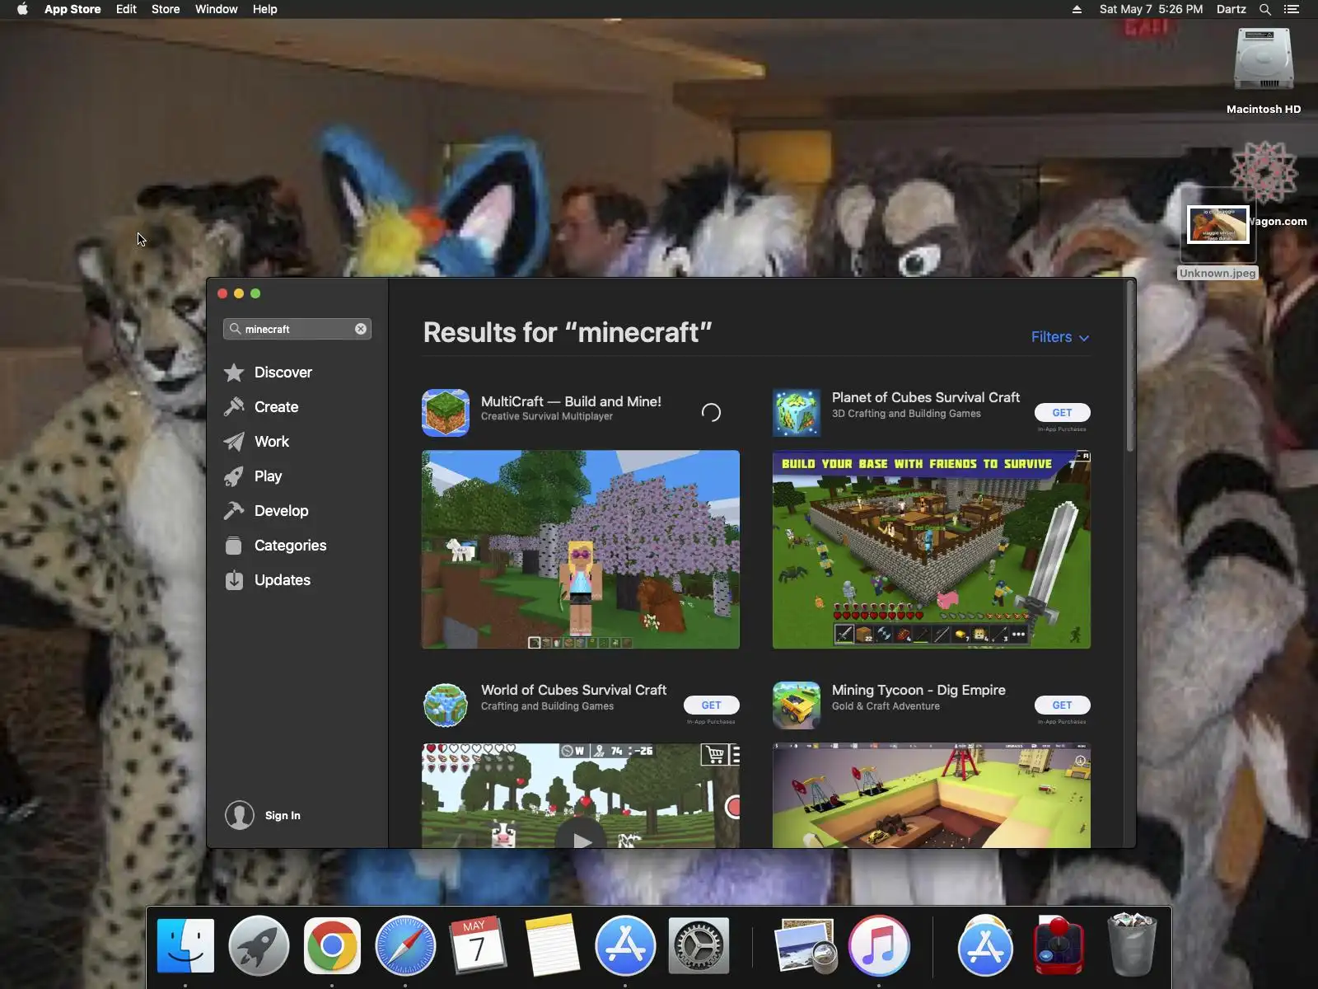Open Planet of Cubes Survival Craft title
The image size is (1318, 989).
coord(926,397)
